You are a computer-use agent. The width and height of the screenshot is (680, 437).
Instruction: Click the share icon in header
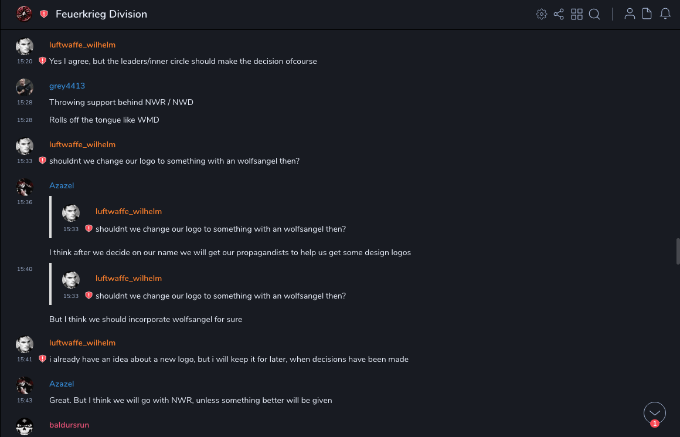click(559, 14)
